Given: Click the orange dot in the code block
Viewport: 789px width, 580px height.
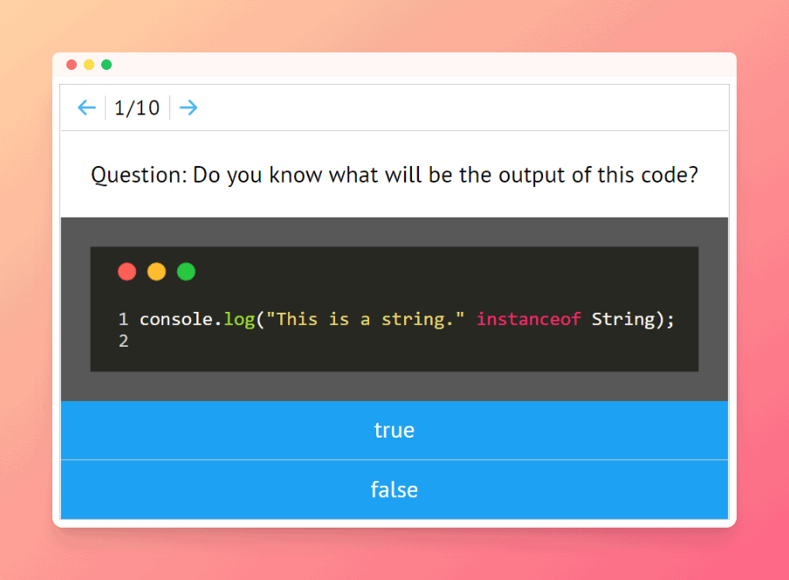Looking at the screenshot, I should click(156, 272).
